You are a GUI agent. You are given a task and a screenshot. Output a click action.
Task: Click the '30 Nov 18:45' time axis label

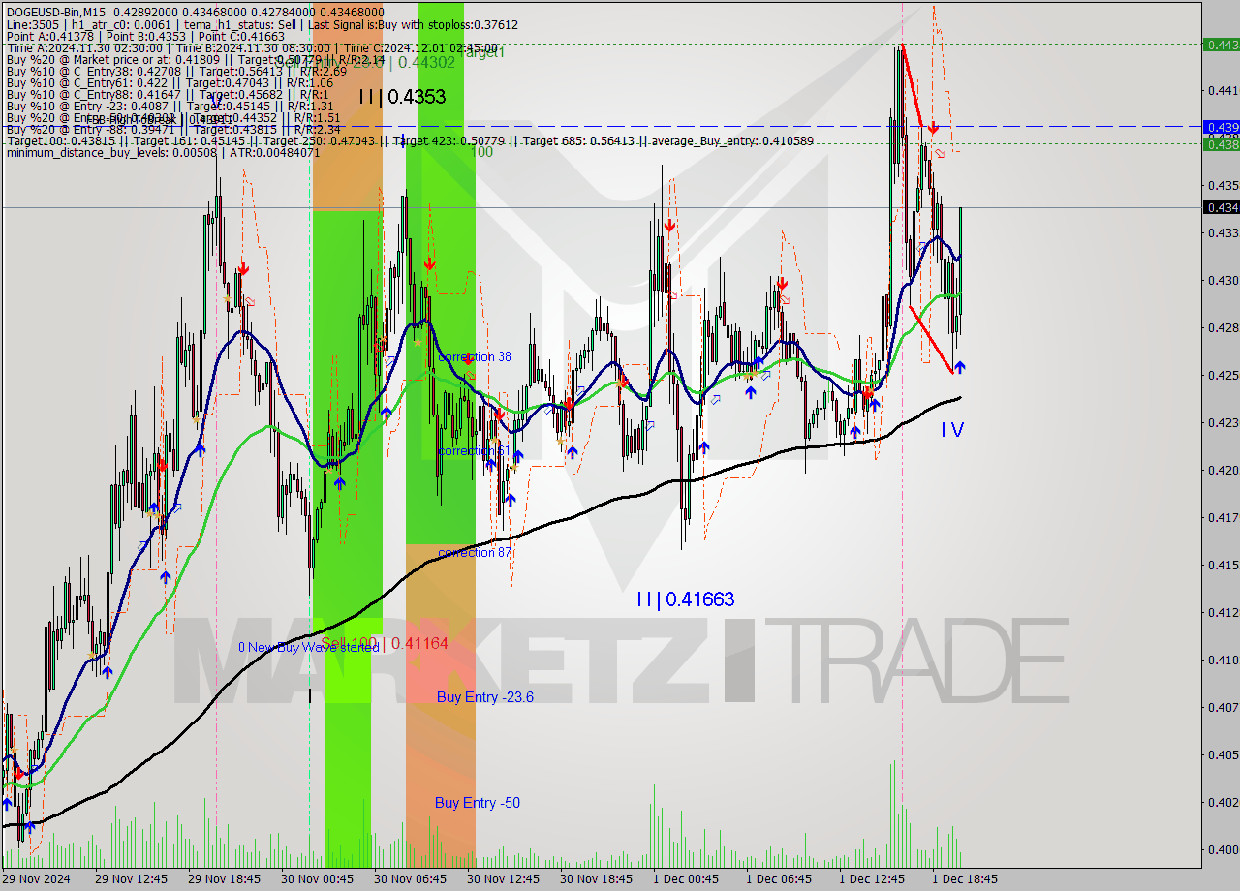coord(596,879)
